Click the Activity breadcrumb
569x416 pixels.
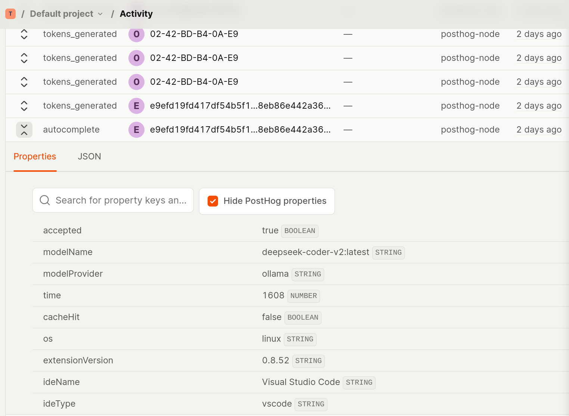136,14
